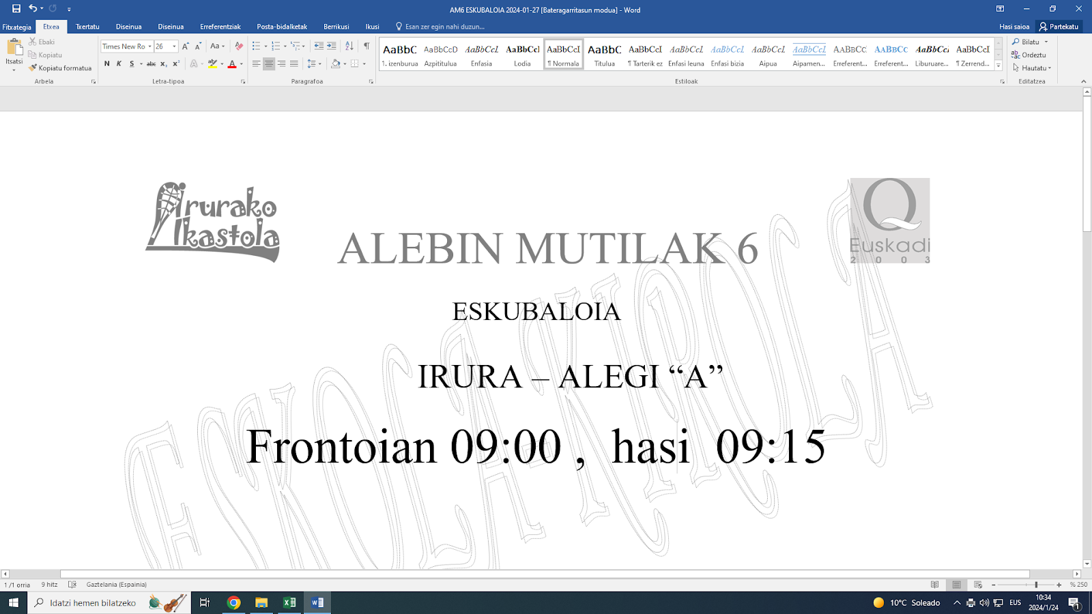Open the Hautatu dropdown
1092x614 pixels.
click(x=1032, y=68)
